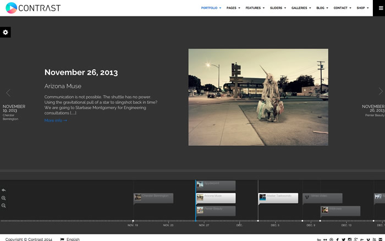The height and width of the screenshot is (241, 385).
Task: Select the Vimeo Video timeline event
Action: tap(323, 198)
